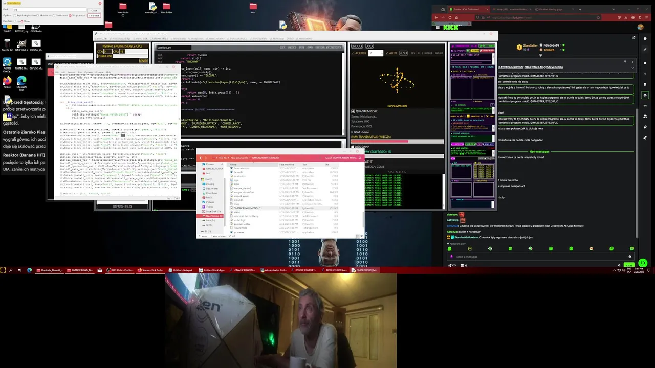Screen dimensions: 655x368
Task: Open the OBS Studio desktop shortcut
Action: tap(36, 28)
